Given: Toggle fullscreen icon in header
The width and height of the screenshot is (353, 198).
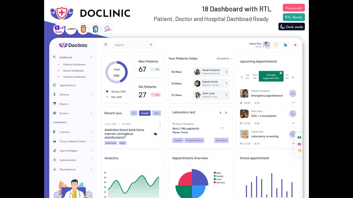Looking at the screenshot, I should (276, 45).
